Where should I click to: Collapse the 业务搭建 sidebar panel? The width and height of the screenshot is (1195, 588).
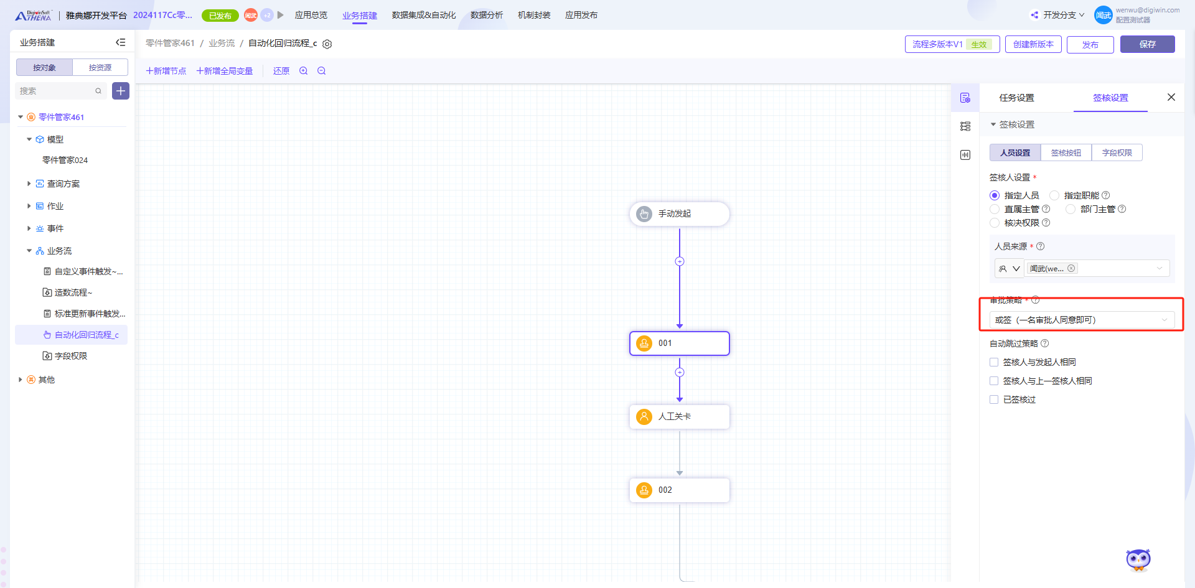coord(121,42)
